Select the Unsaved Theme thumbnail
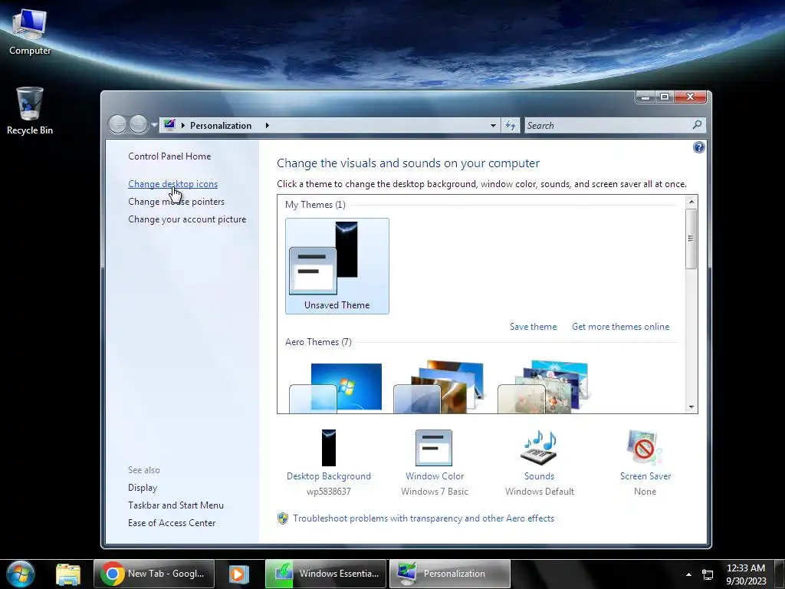This screenshot has width=785, height=589. pyautogui.click(x=337, y=266)
